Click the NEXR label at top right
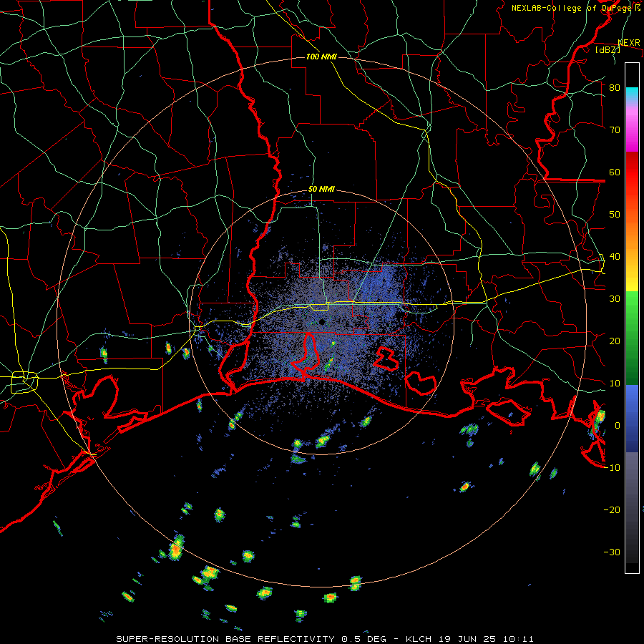 pos(629,43)
